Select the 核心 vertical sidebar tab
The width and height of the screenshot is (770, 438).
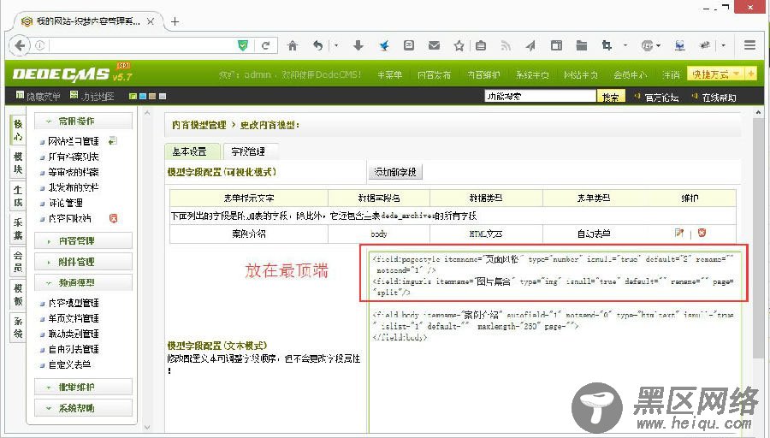pos(18,130)
